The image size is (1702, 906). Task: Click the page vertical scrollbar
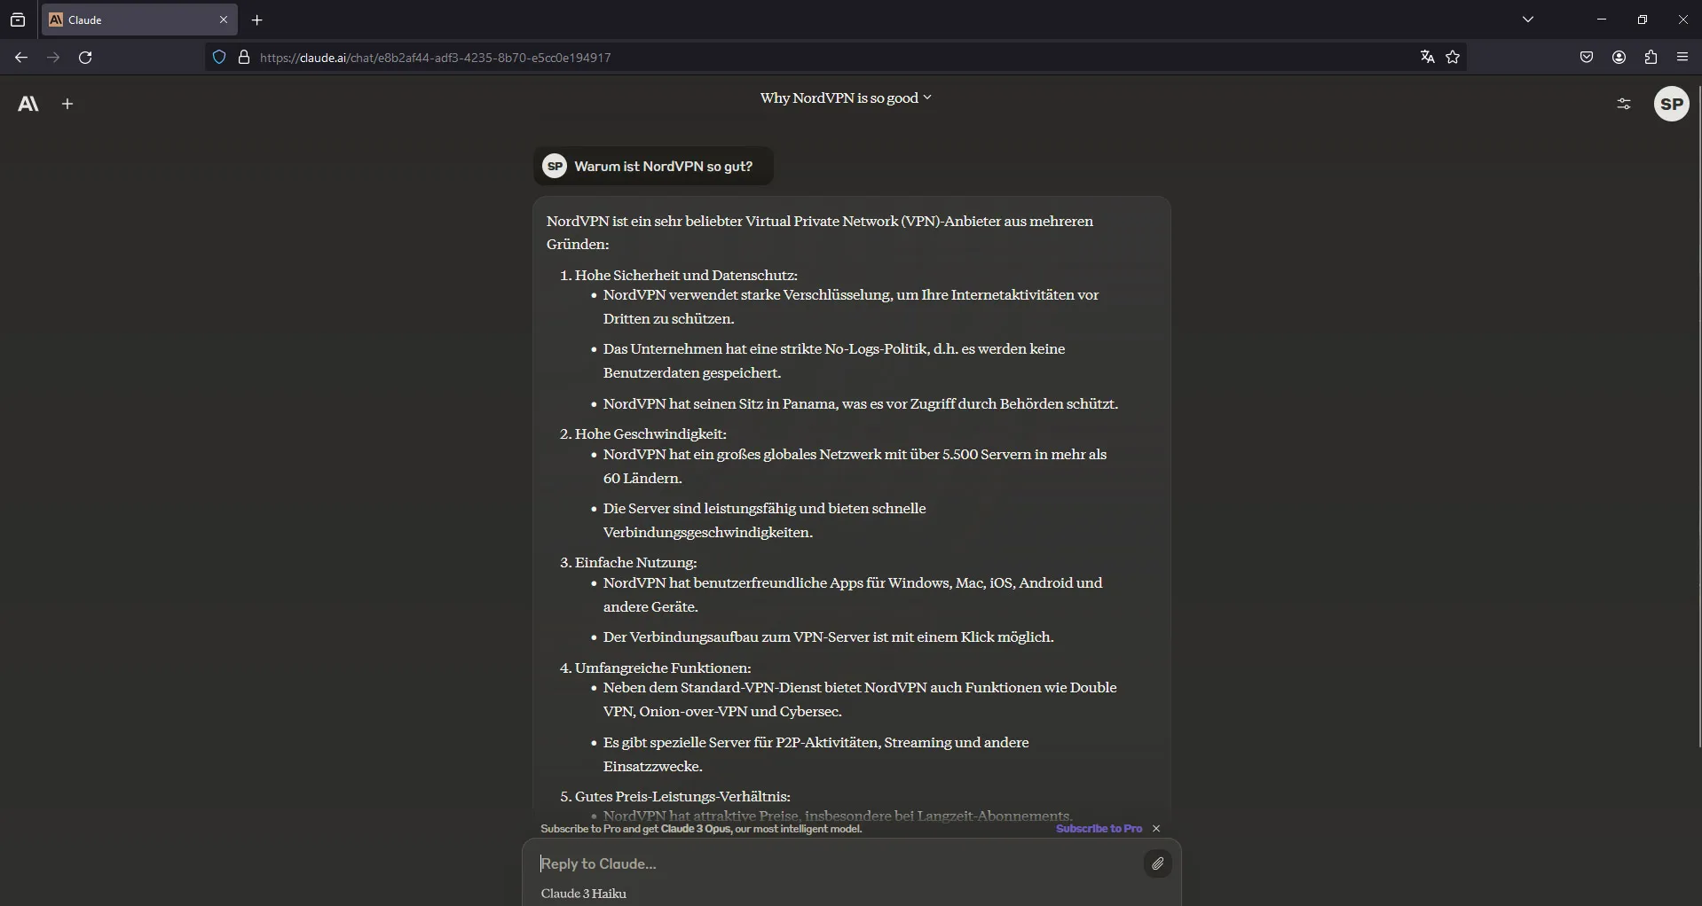click(1698, 417)
